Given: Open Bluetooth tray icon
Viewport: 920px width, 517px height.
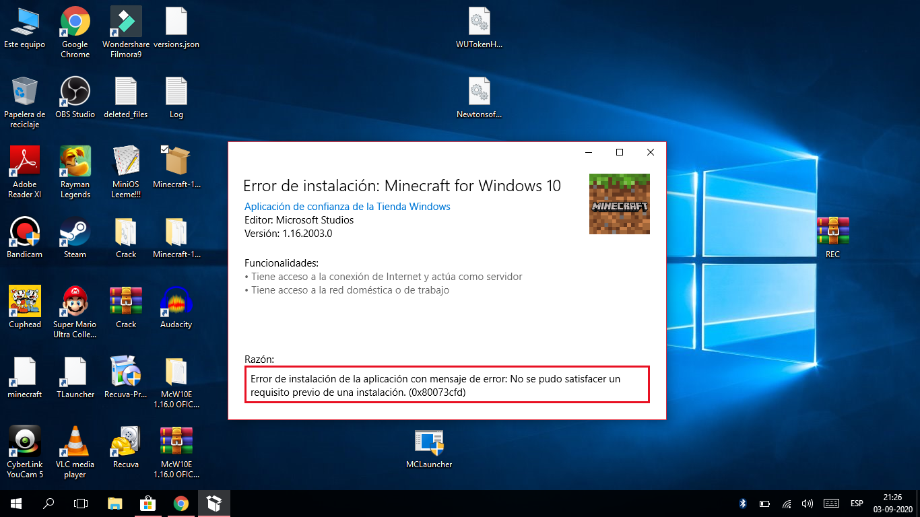Looking at the screenshot, I should click(744, 504).
